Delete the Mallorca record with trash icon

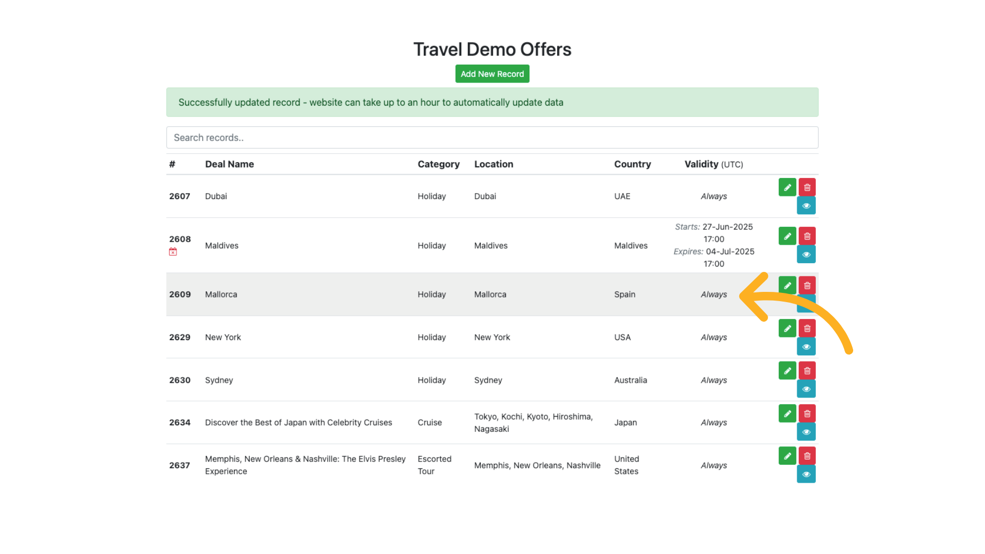[x=807, y=285]
